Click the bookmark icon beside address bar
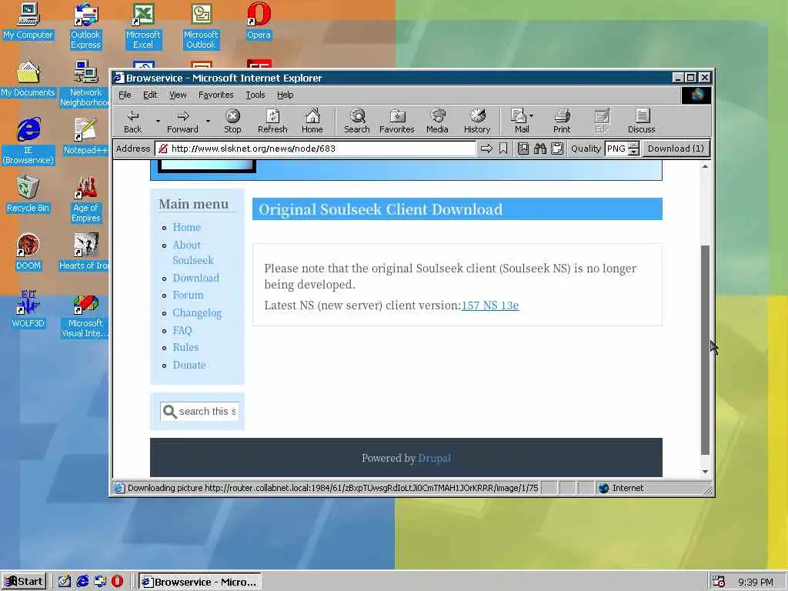788x591 pixels. (x=503, y=149)
